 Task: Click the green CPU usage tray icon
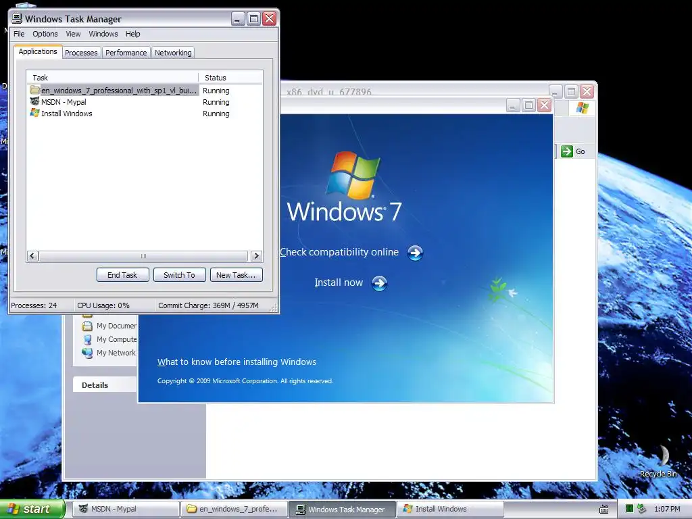click(x=629, y=509)
